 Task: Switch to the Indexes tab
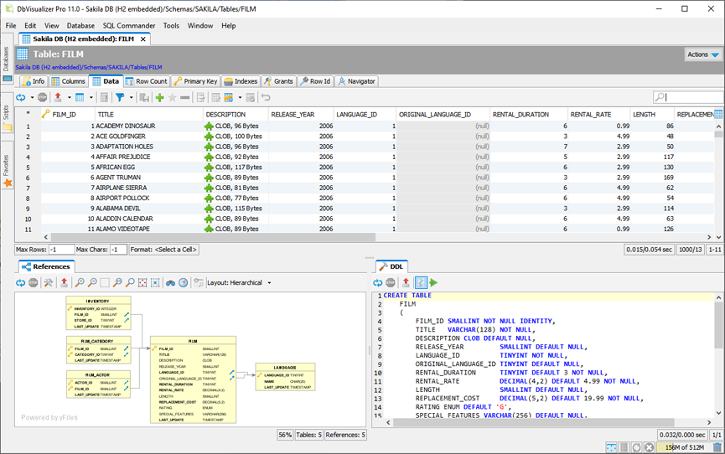click(x=241, y=81)
